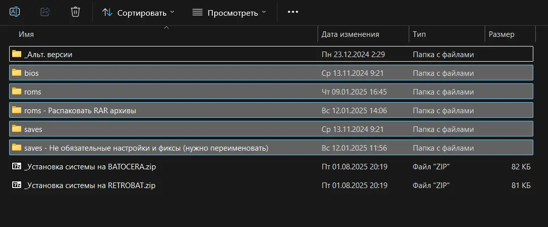Click the 7z icon of BATOCERA zip
The width and height of the screenshot is (548, 227).
coord(17,166)
